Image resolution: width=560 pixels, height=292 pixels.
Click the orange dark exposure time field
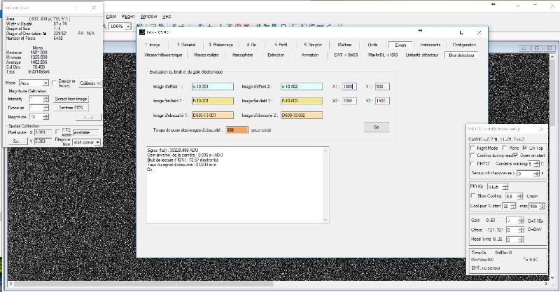pyautogui.click(x=237, y=130)
